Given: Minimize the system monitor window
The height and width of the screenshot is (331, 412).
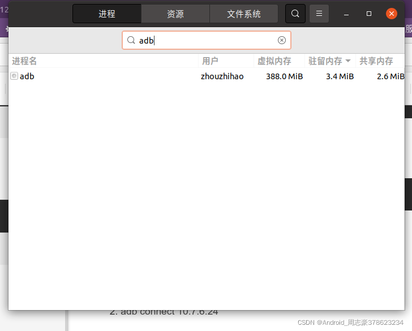Looking at the screenshot, I should point(346,14).
